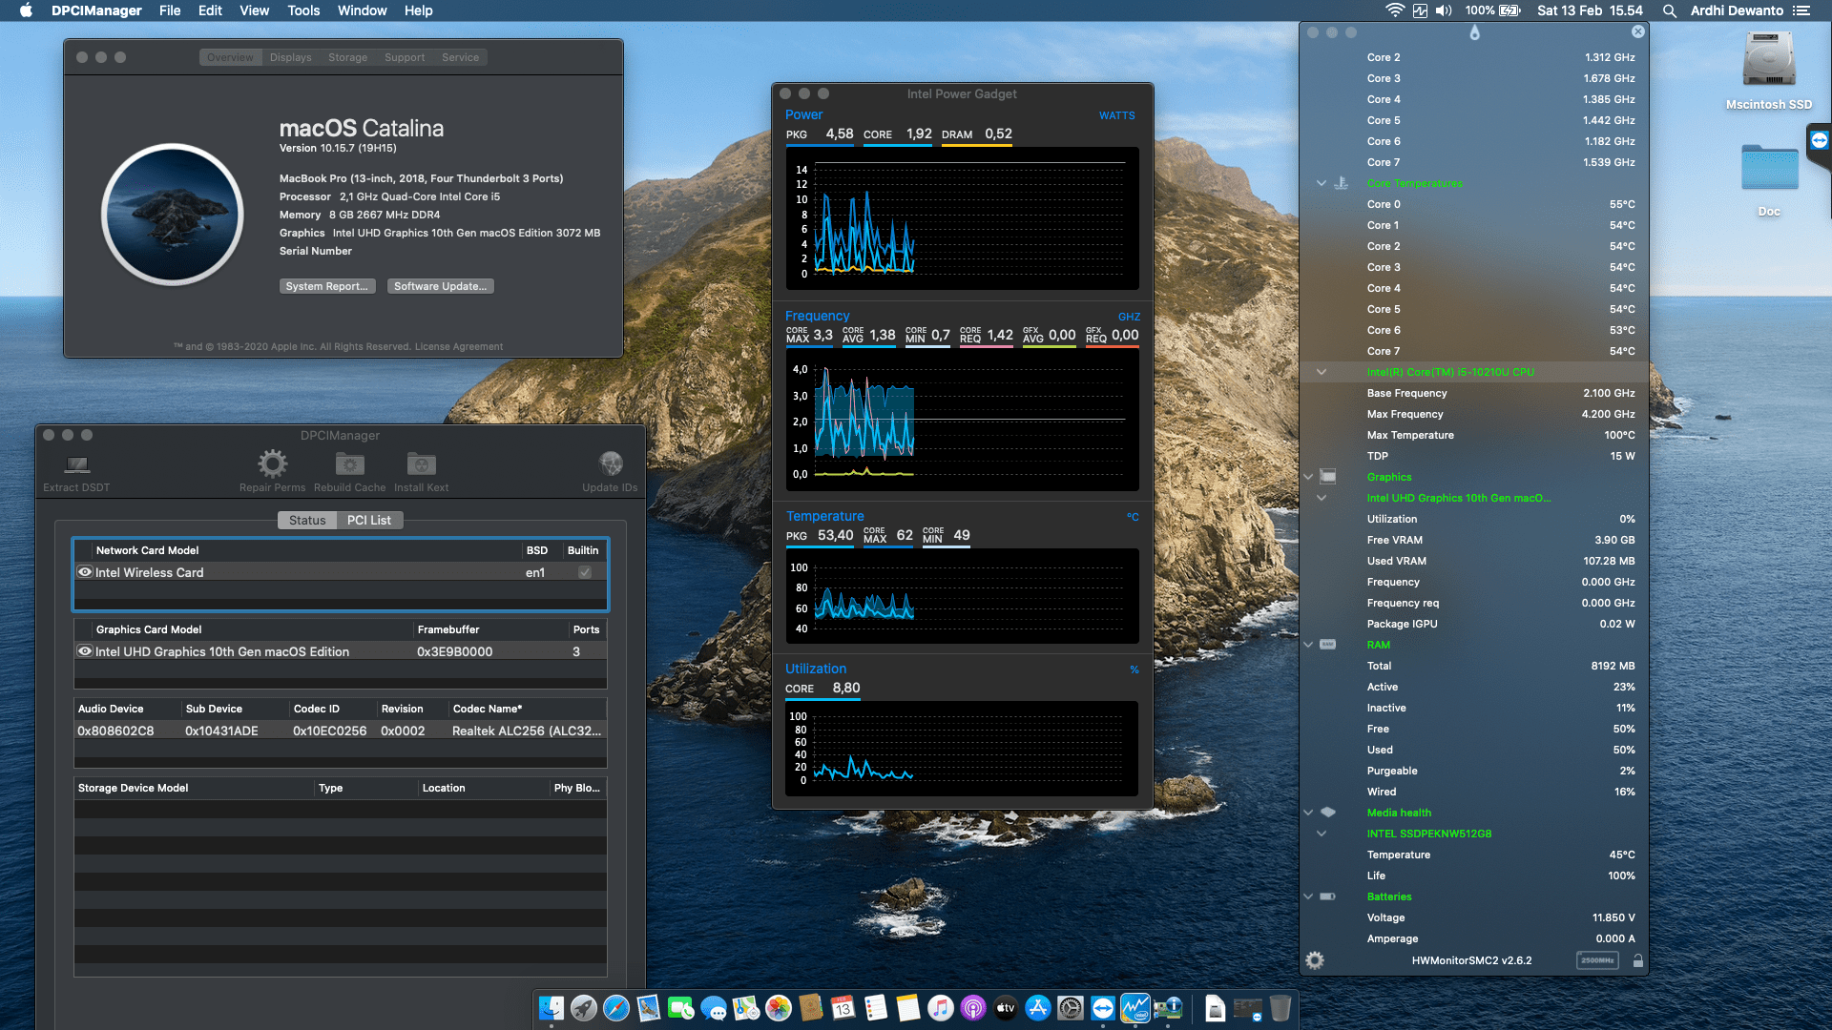Select the Realtek ALC256 audio device row
The image size is (1832, 1030).
pos(340,731)
